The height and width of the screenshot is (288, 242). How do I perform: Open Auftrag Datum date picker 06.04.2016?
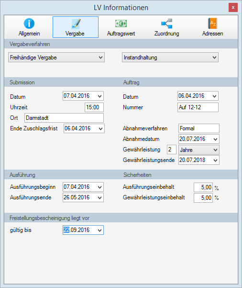[x=214, y=96]
